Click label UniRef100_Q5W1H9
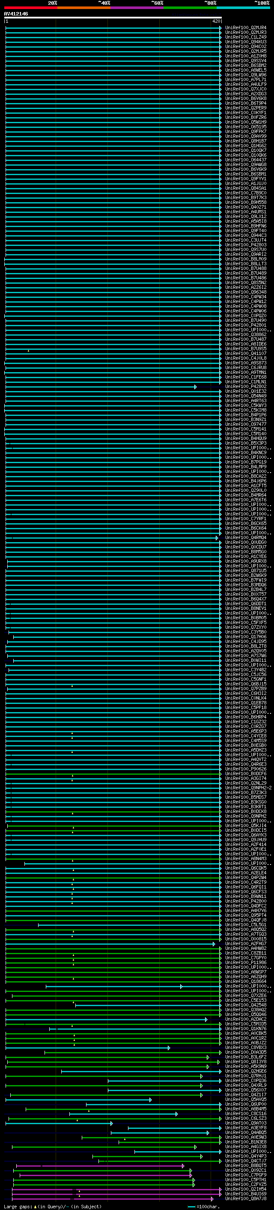 (246, 122)
